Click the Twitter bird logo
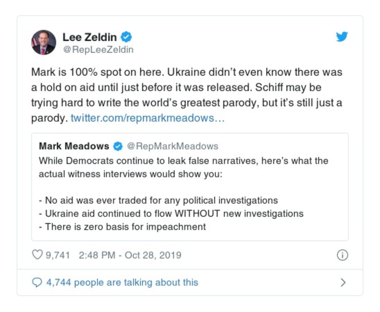This screenshot has height=312, width=380. point(341,37)
